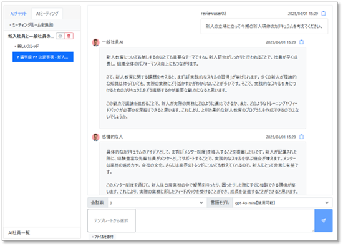Focus the message text input area
343x246 pixels.
225,220
